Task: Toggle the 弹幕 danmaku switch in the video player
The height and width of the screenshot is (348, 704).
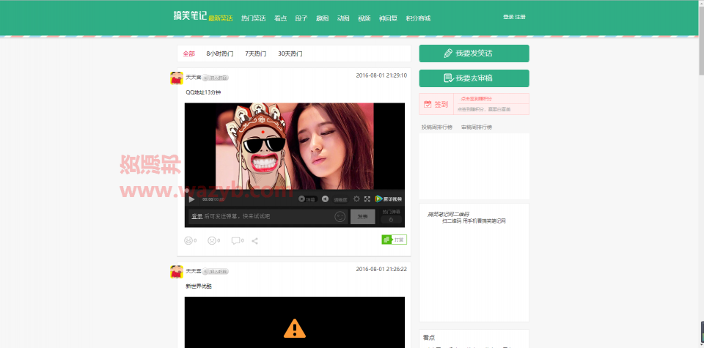Action: point(308,199)
